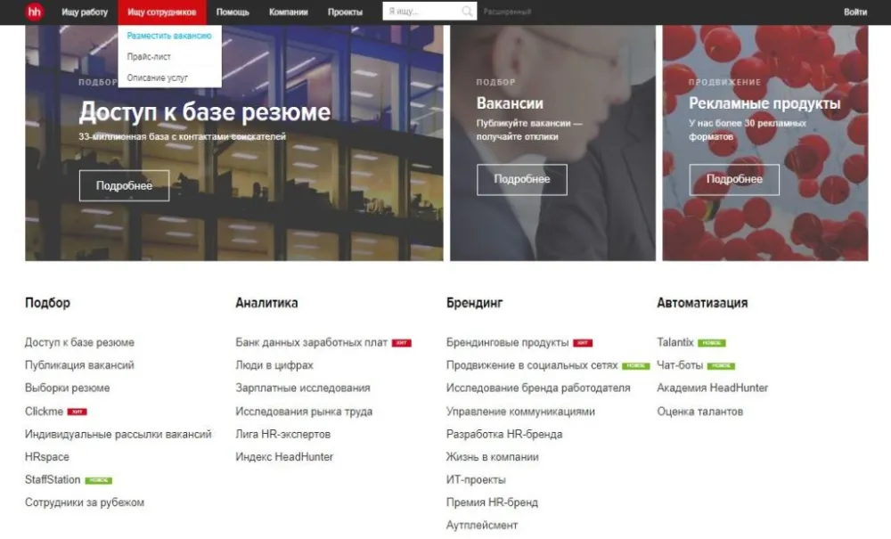The image size is (891, 539).
Task: Choose Прайс-лист in the dropdown
Action: tap(148, 57)
